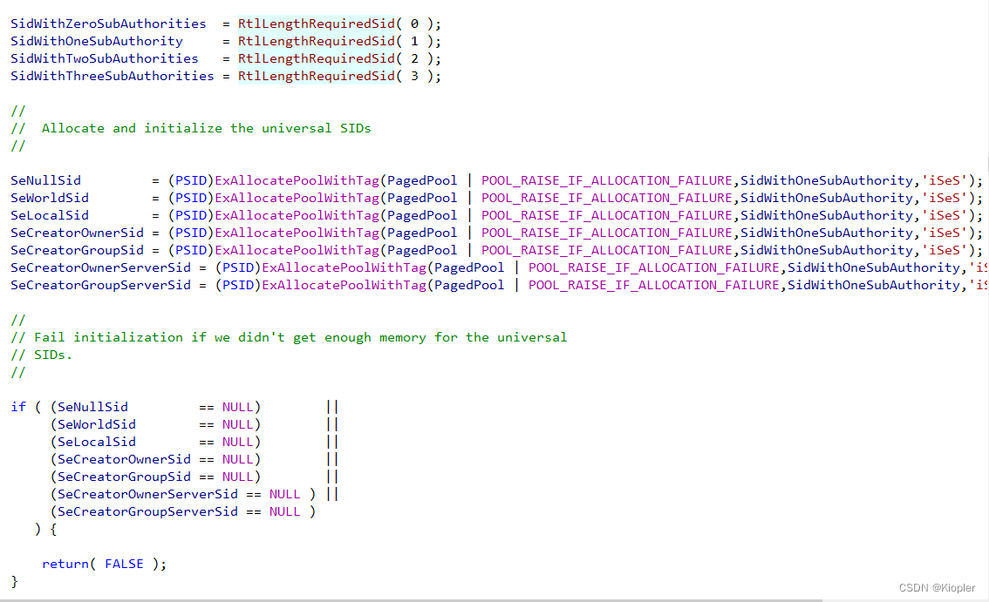Click the 'Allocate and initialize the universal SIDs' comment

click(206, 129)
